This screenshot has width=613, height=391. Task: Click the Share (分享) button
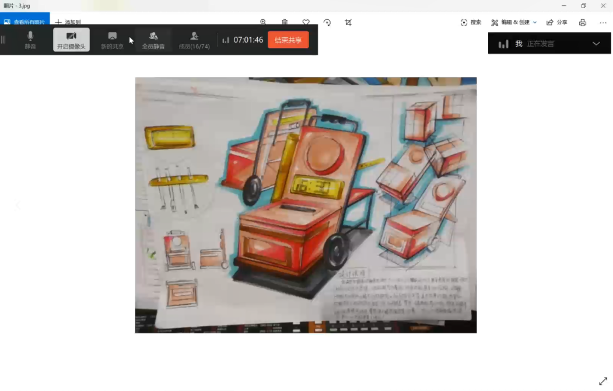click(x=556, y=22)
